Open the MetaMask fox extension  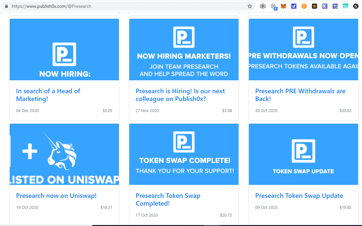[283, 6]
